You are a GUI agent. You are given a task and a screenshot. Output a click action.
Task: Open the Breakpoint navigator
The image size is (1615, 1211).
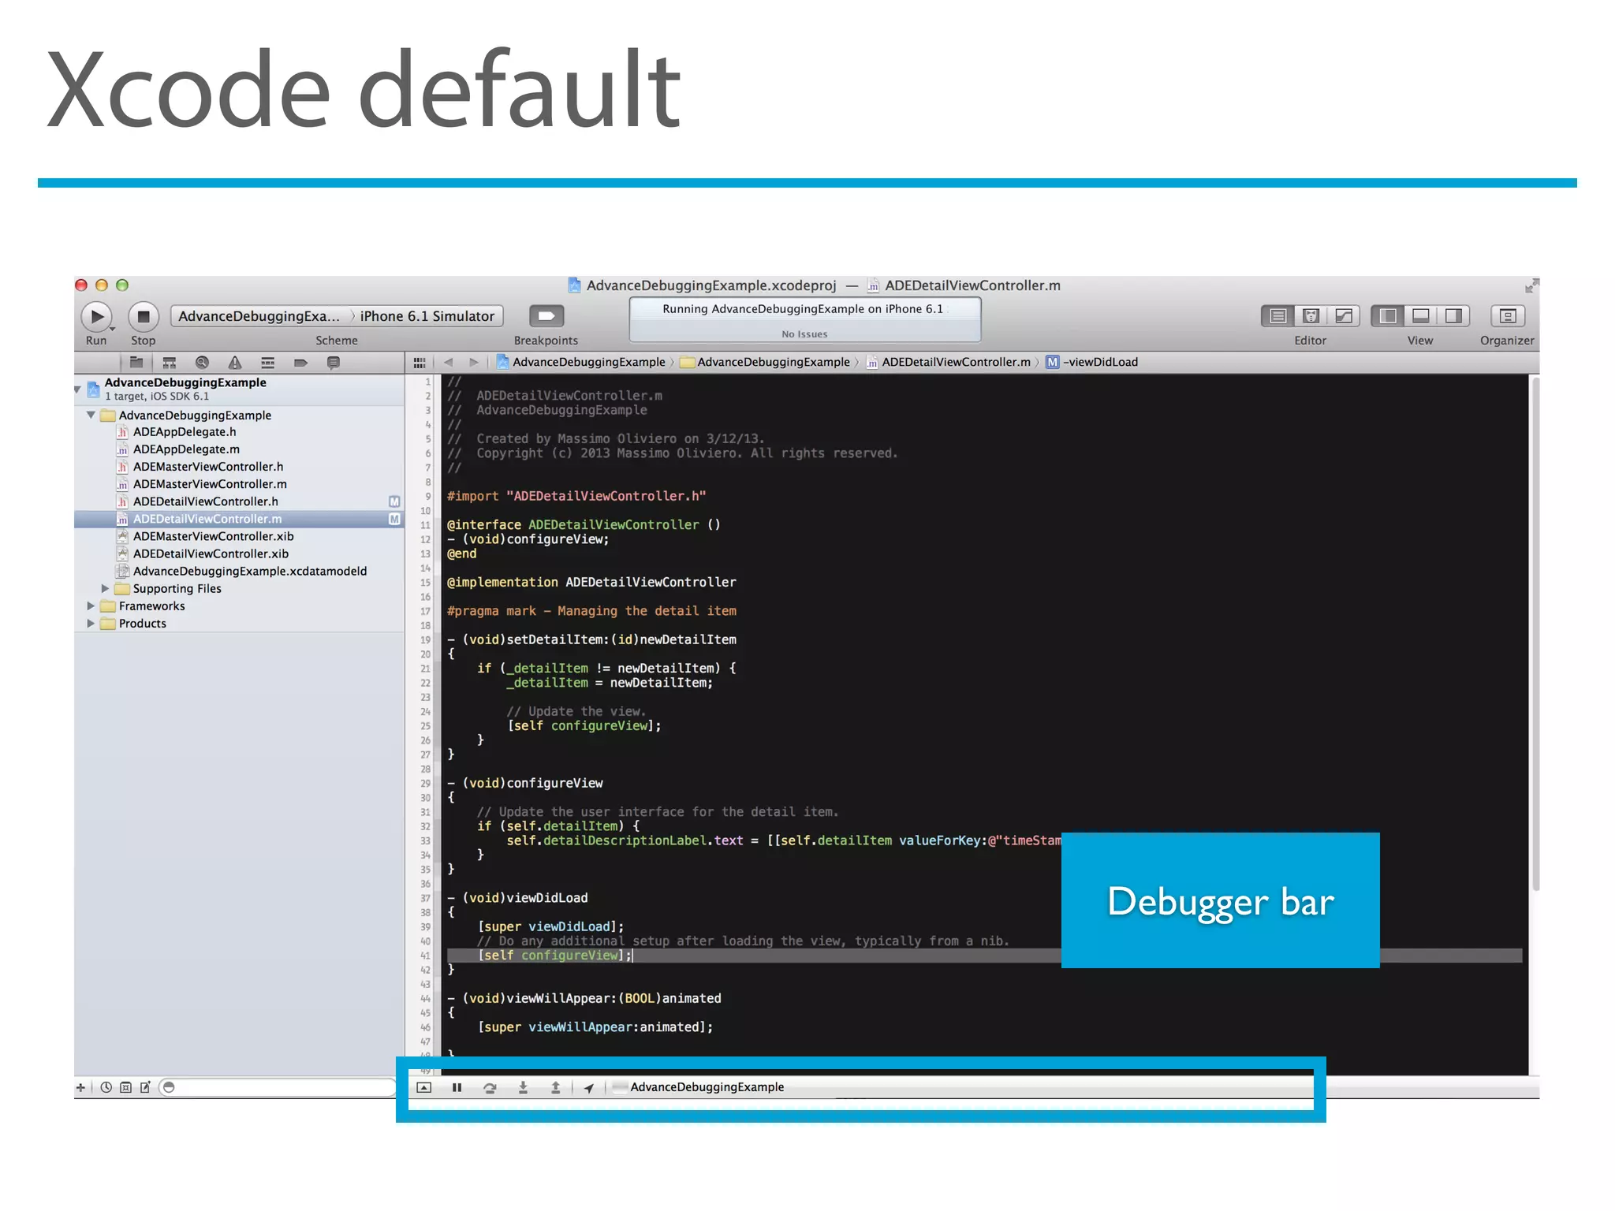click(300, 363)
